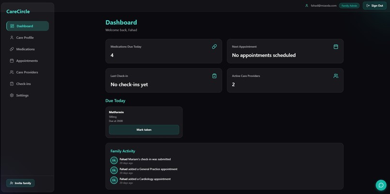This screenshot has height=194, width=390.
Task: Click the Dashboard page heading
Action: (x=121, y=22)
